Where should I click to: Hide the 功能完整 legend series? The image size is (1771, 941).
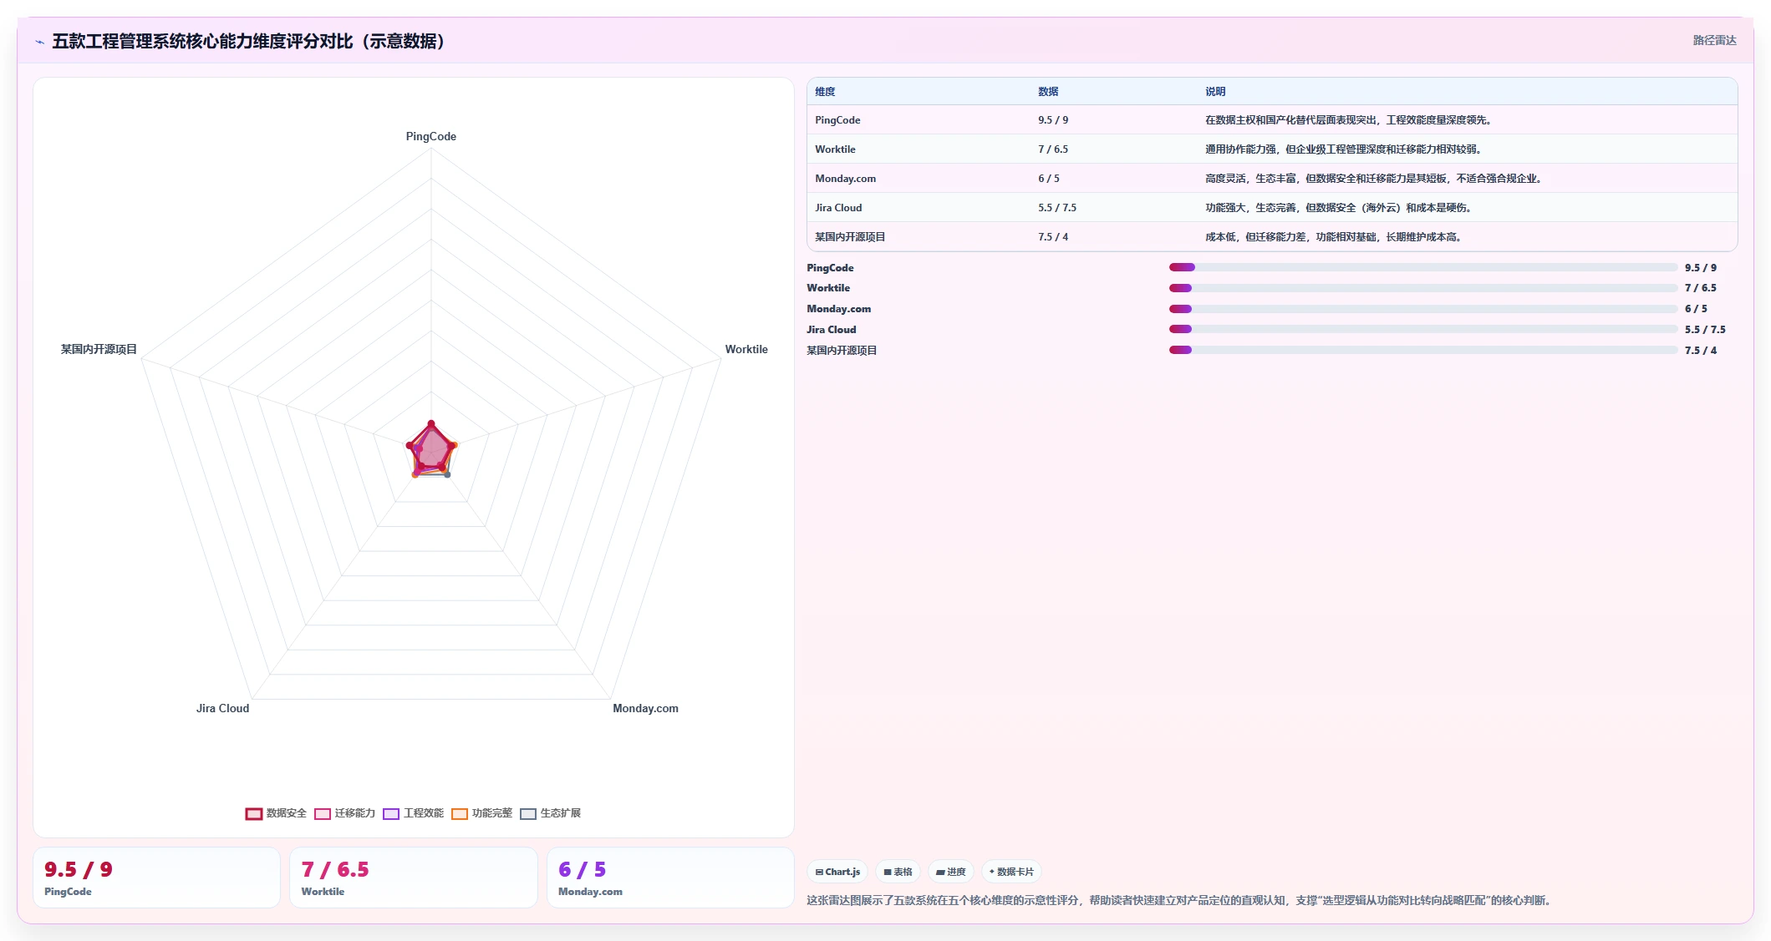481,813
